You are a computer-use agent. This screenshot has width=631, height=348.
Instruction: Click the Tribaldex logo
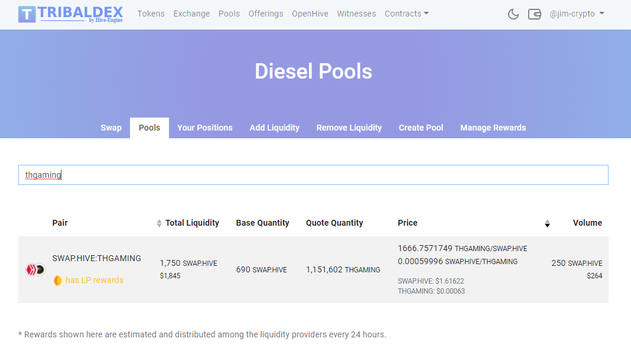[70, 14]
